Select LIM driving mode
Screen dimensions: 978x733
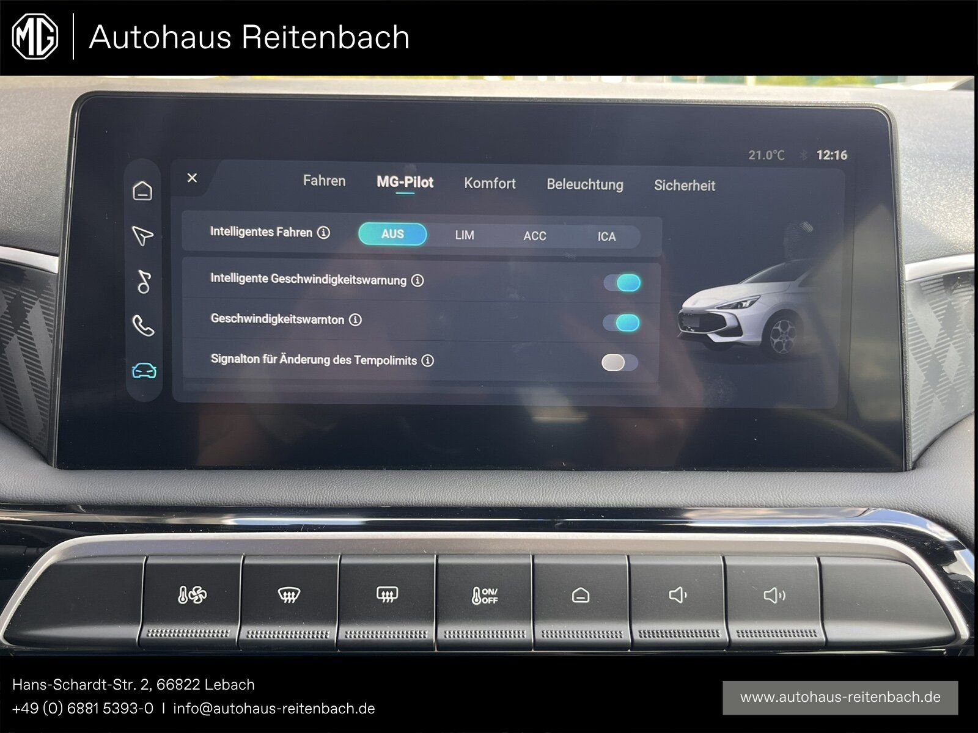(x=465, y=235)
